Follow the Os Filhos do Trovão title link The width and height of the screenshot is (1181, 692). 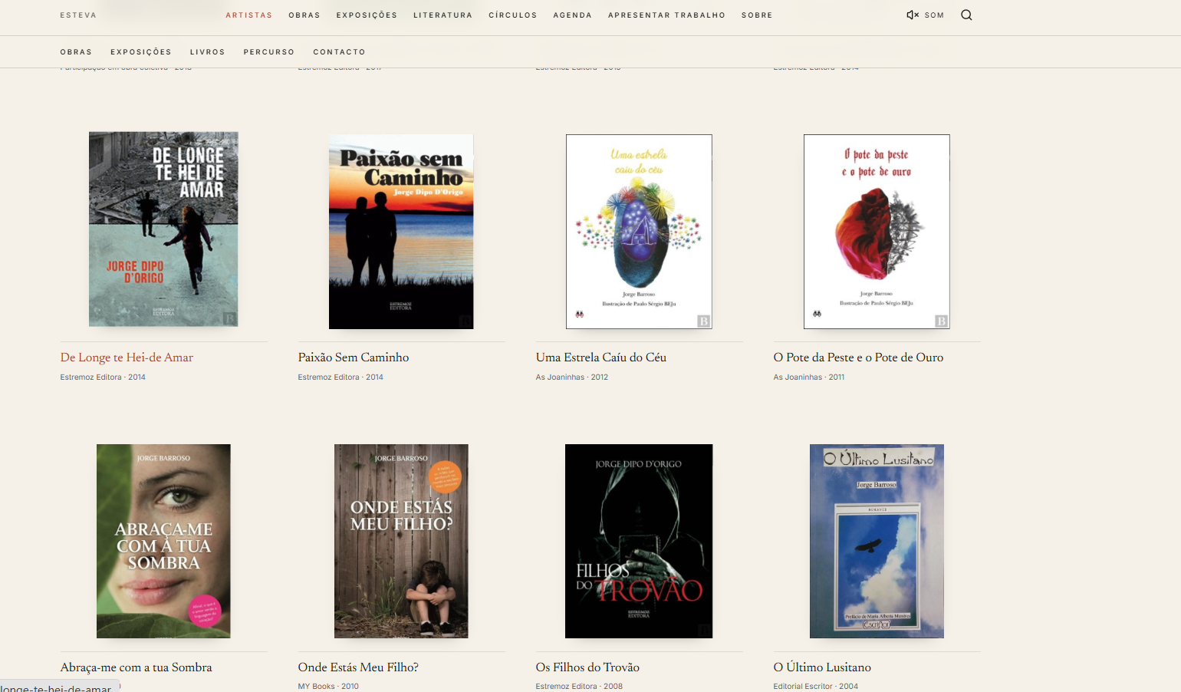pyautogui.click(x=587, y=667)
